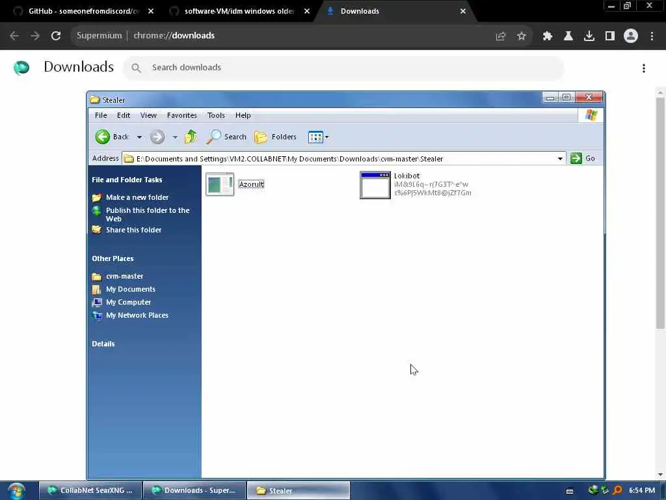Click the on-screen keyboard tray icon

570,491
